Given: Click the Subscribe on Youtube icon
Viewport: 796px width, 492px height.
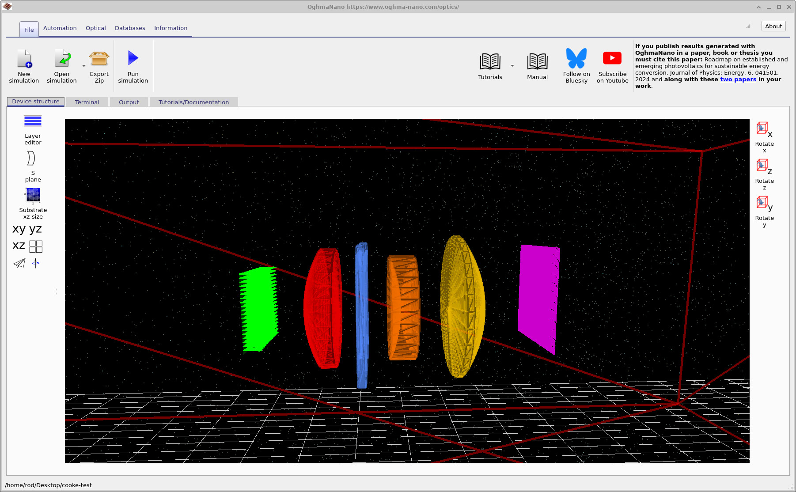Looking at the screenshot, I should pos(612,58).
